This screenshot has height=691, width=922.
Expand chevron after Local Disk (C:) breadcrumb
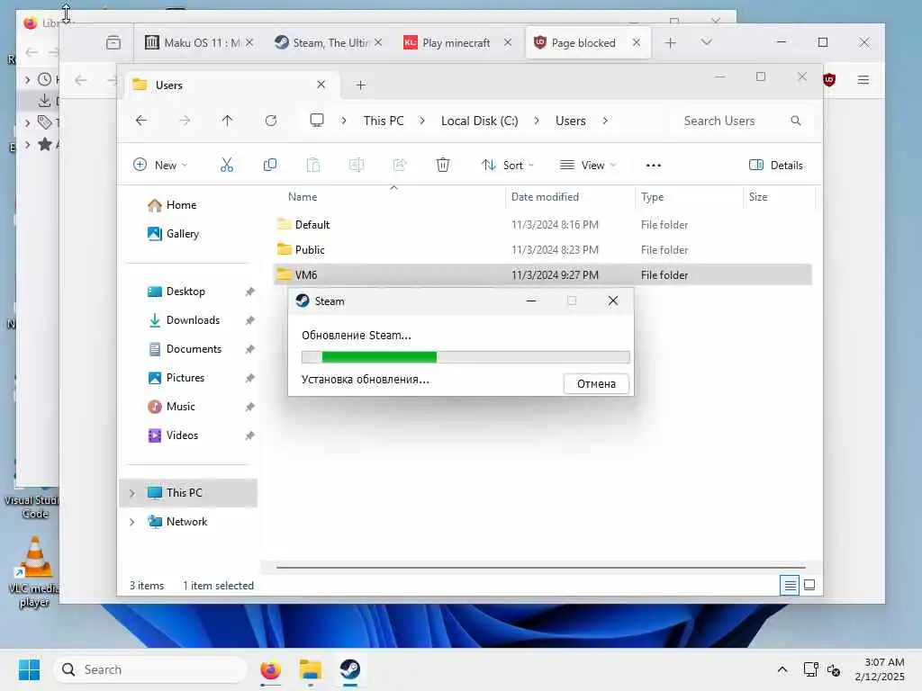tap(537, 121)
